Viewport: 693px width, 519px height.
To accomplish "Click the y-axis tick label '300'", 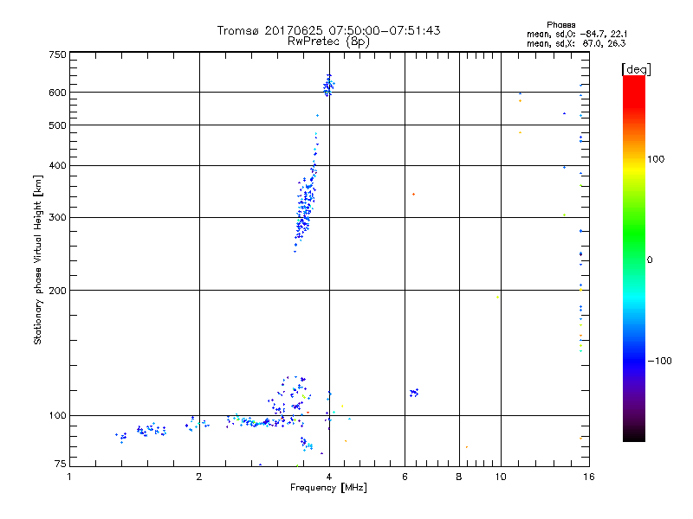I will (57, 218).
